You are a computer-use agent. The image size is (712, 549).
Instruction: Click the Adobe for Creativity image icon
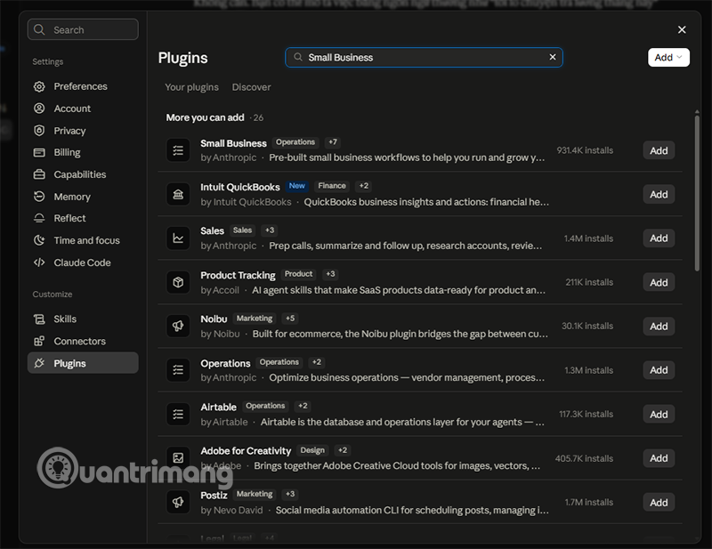[x=178, y=458]
